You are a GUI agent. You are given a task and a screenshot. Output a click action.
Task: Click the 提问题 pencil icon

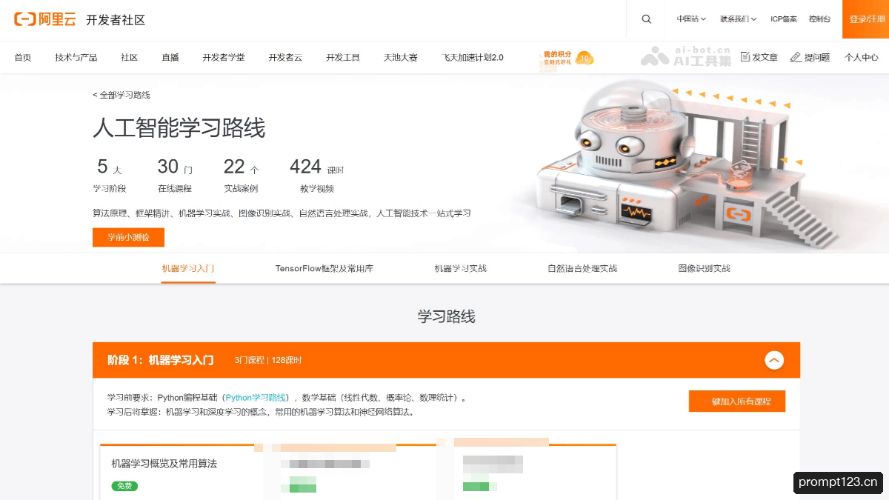click(796, 57)
